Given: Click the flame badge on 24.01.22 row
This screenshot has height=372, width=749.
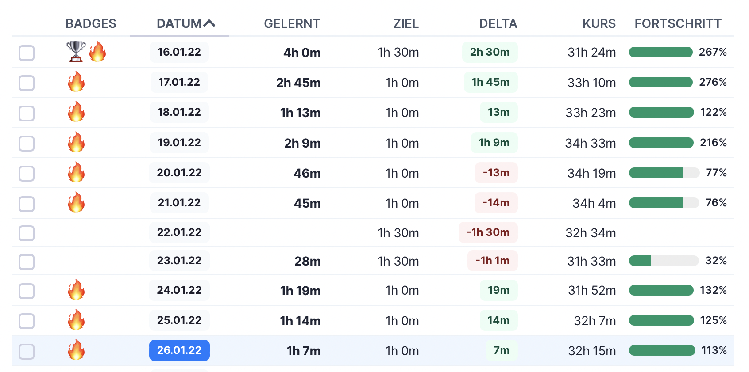Looking at the screenshot, I should click(76, 290).
